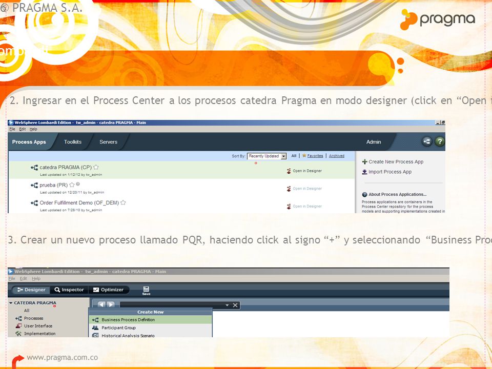Click the Participant Group people icon
The width and height of the screenshot is (492, 369).
[x=95, y=327]
